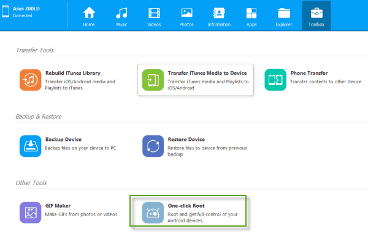Switch to the Photos tab label

(x=186, y=25)
